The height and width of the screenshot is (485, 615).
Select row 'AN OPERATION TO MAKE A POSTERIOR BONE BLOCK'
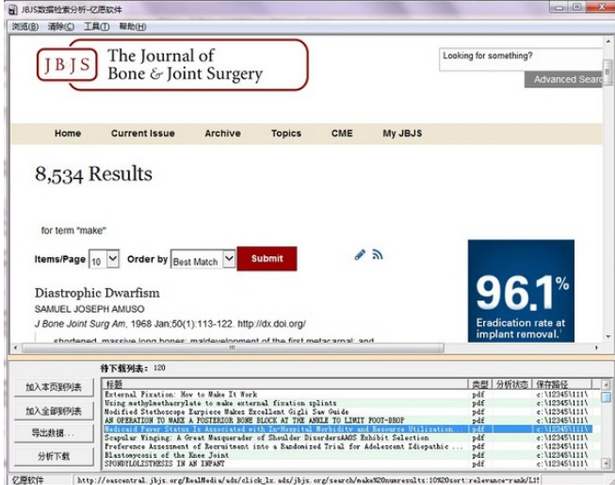coord(348,420)
